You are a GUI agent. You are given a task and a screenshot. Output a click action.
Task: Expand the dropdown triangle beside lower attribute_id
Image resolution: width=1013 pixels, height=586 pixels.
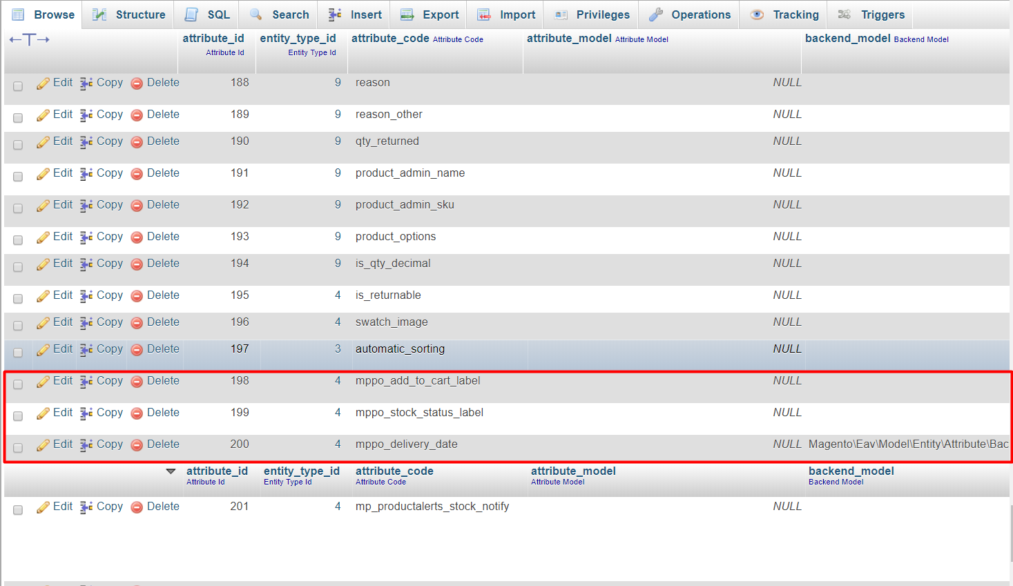click(171, 471)
